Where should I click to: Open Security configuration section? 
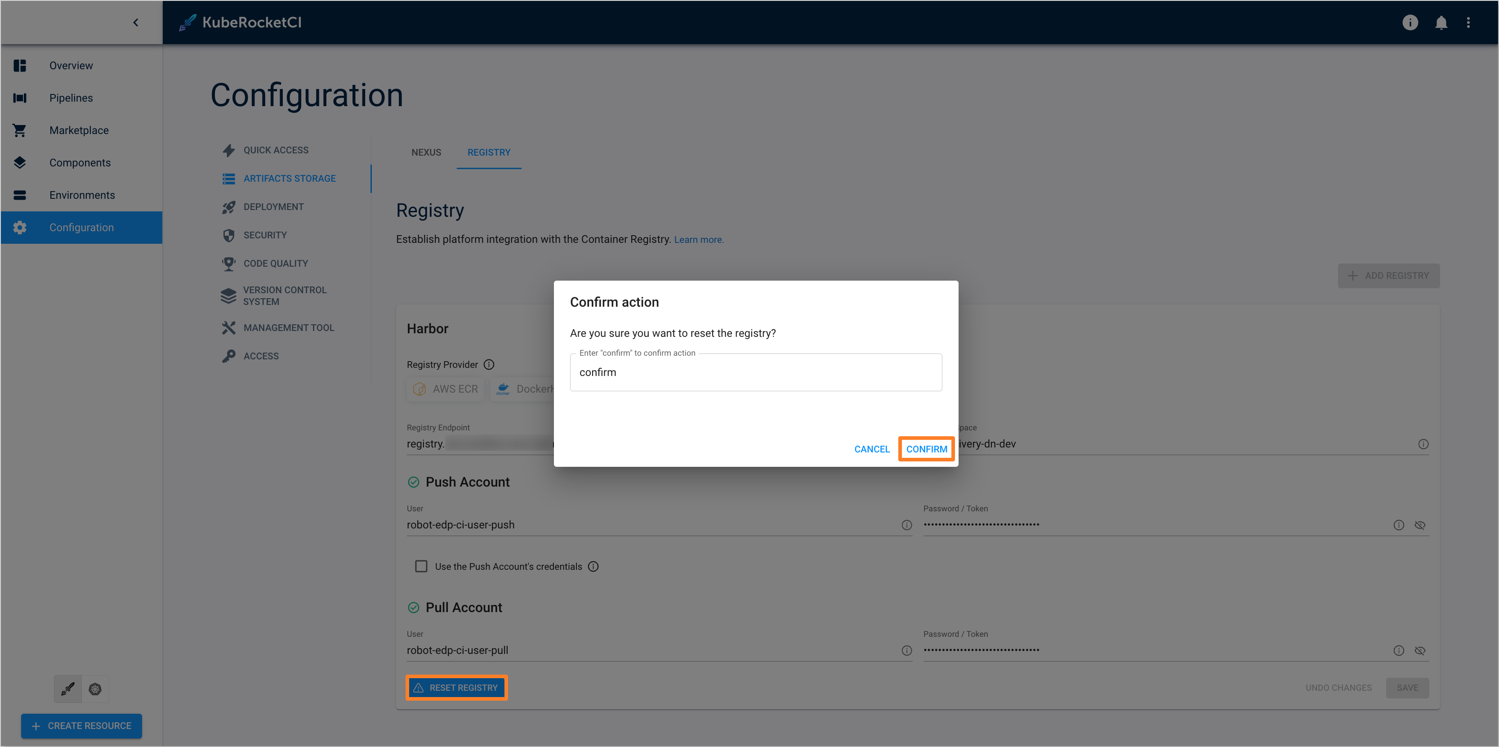(x=265, y=235)
